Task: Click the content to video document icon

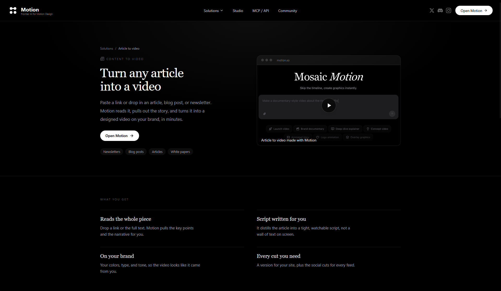Action: (x=102, y=59)
